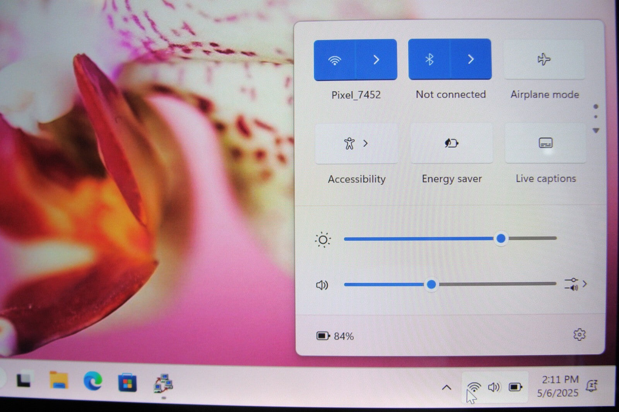619x412 pixels.
Task: Mute using the panel speaker icon
Action: click(322, 285)
